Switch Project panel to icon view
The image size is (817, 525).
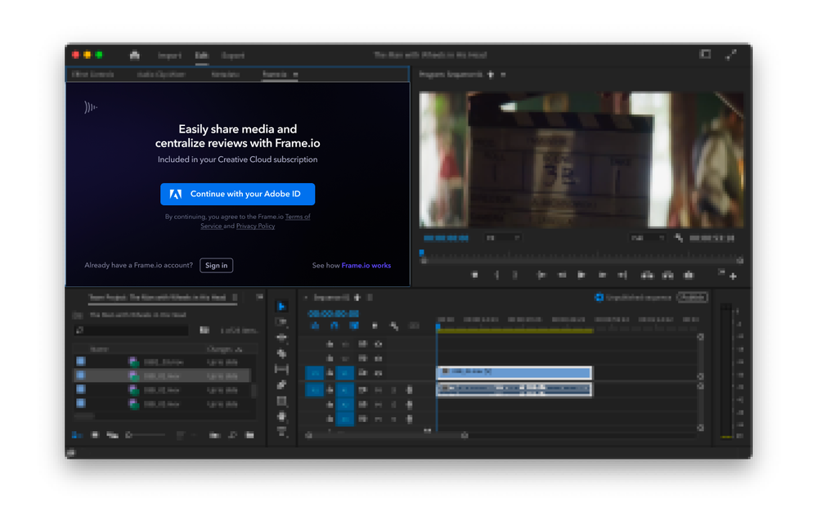point(95,435)
